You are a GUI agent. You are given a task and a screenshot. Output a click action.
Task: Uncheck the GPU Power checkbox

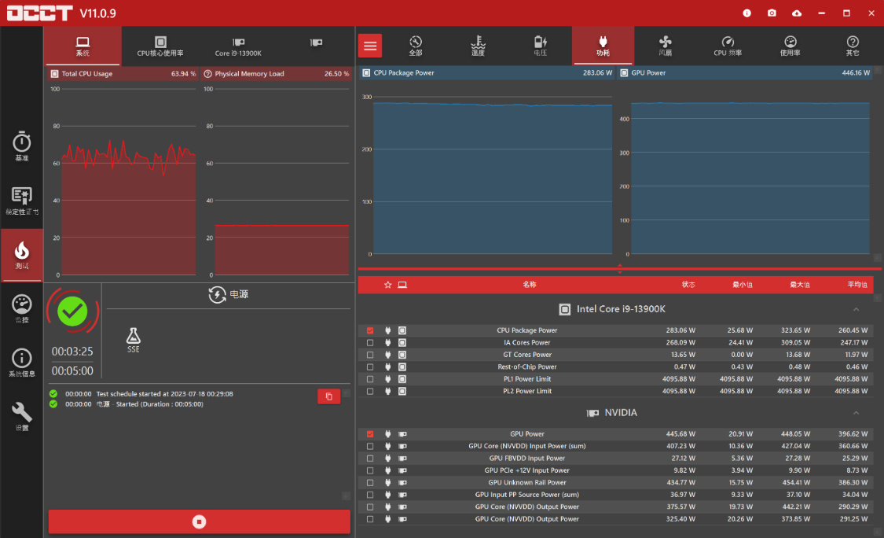tap(370, 434)
